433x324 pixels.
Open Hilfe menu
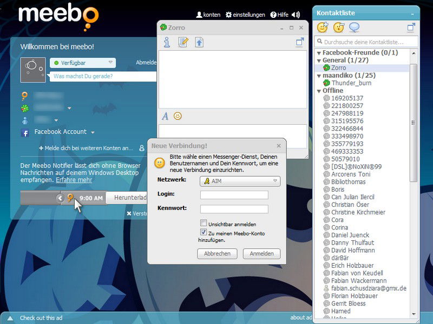(x=279, y=15)
